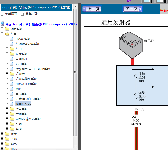Click the 菜单折叠 list icon
The height and width of the screenshot is (150, 168).
22,14
